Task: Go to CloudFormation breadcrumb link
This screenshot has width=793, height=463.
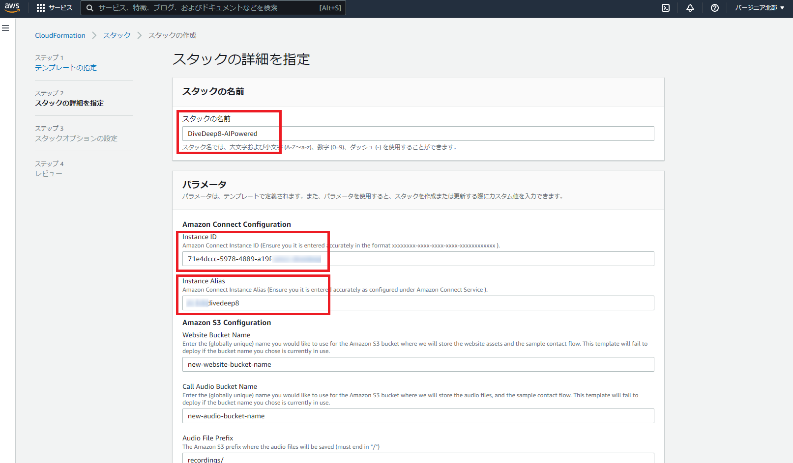Action: [60, 35]
